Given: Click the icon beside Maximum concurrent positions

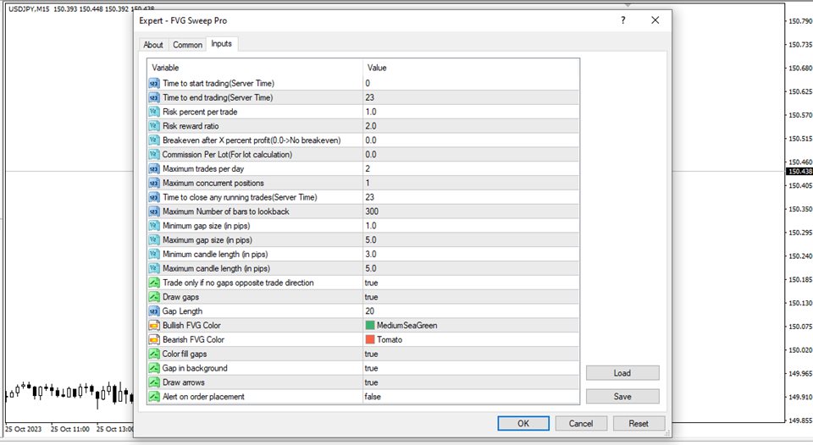Looking at the screenshot, I should [154, 183].
